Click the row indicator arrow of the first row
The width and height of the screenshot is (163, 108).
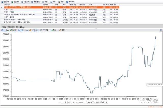pyautogui.click(x=2, y=7)
